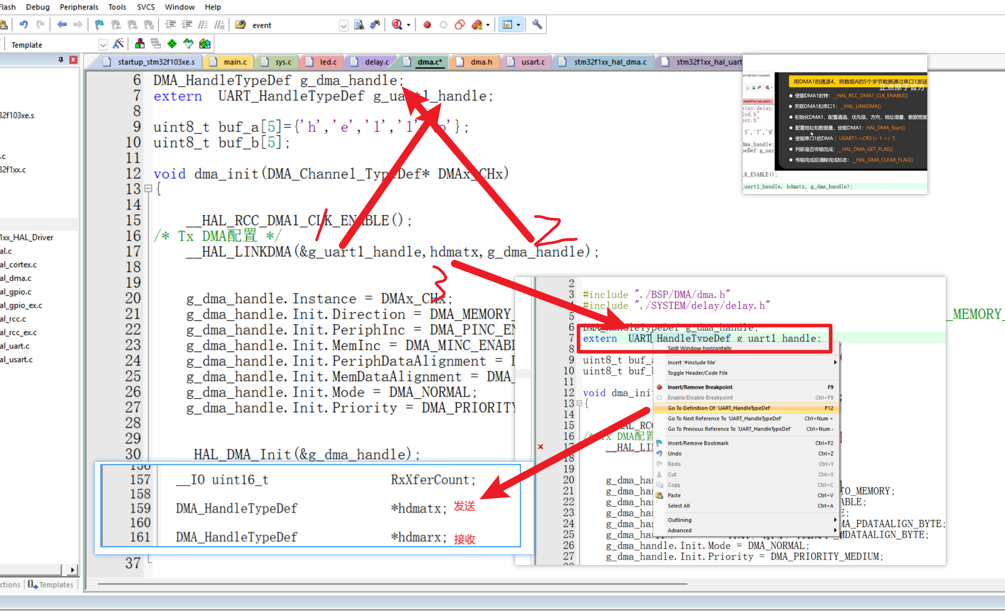Click the Manage Run-Time Environment green diamond icon

click(172, 44)
